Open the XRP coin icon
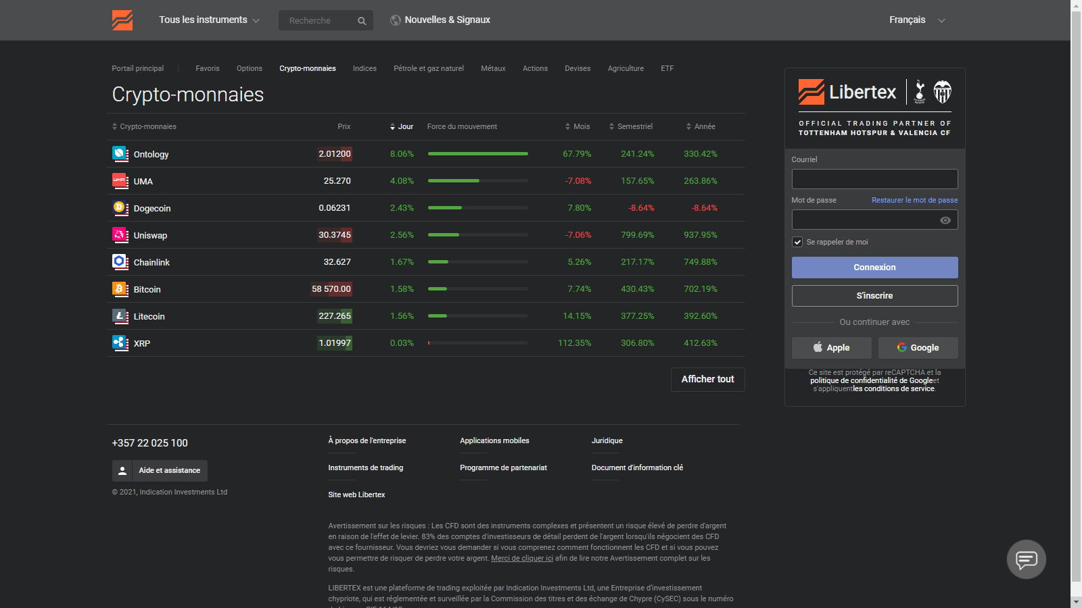This screenshot has height=608, width=1082. (120, 343)
